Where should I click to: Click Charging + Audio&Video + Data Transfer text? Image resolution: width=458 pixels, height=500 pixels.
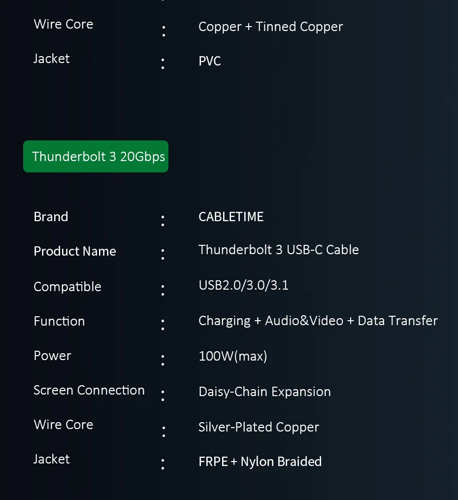(x=318, y=321)
